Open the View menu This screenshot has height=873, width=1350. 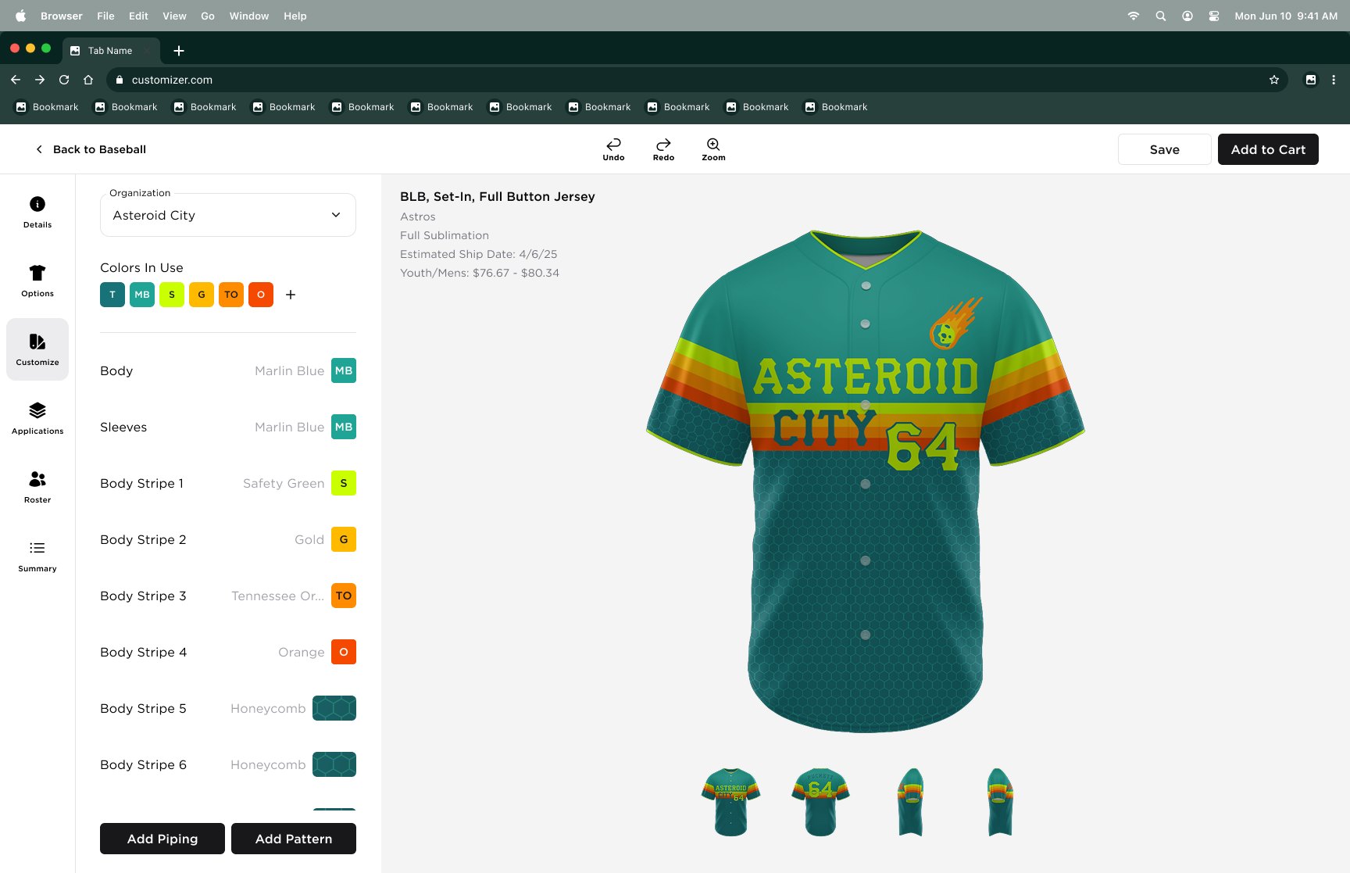point(174,16)
